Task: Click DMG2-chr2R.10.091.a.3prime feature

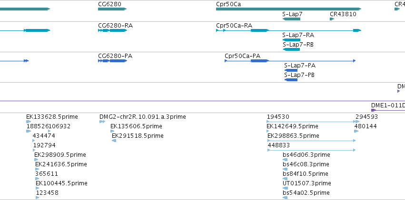Action: coord(102,122)
